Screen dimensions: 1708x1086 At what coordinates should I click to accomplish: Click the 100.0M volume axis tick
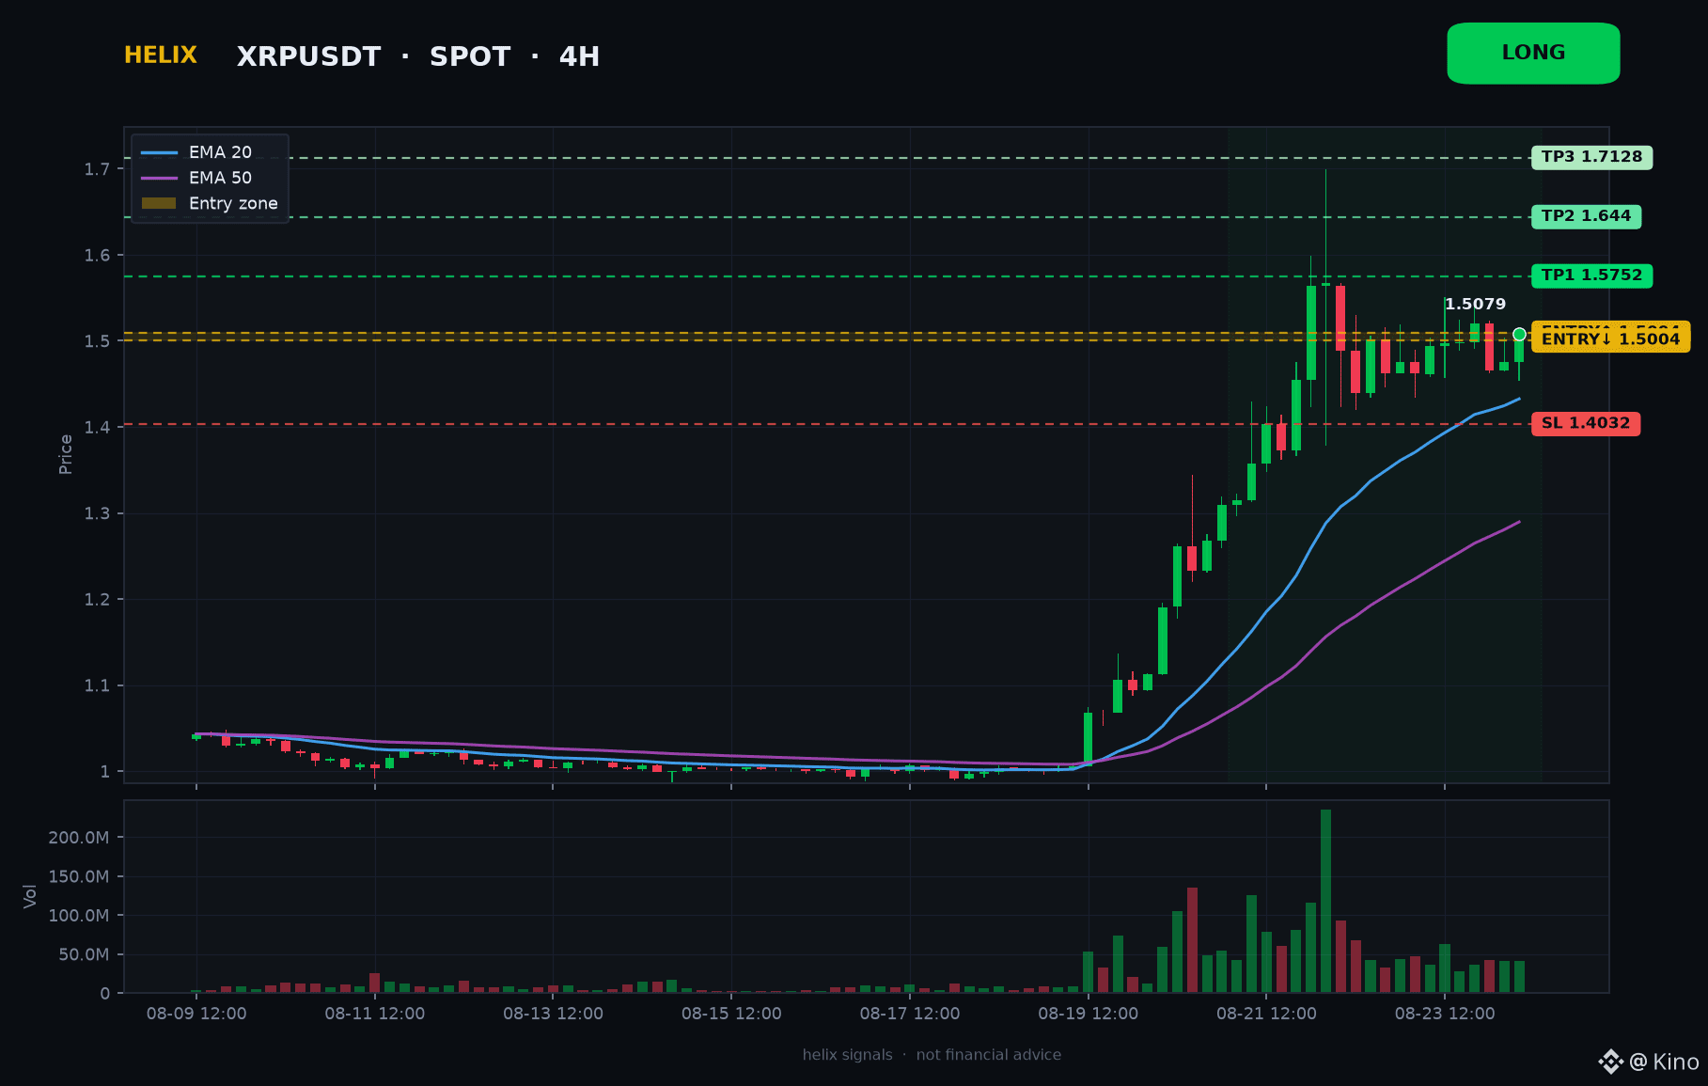(79, 916)
